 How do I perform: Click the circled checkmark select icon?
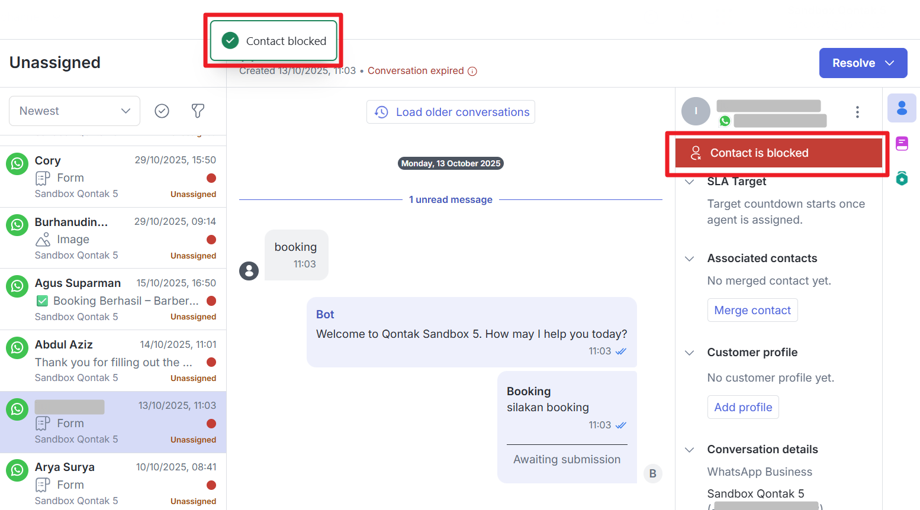tap(162, 111)
